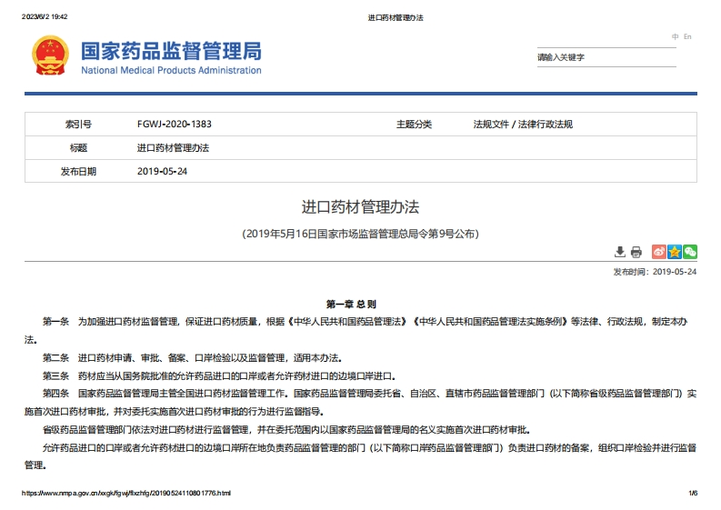Click topic category 法规文件 / 法律行政法规

click(x=523, y=125)
